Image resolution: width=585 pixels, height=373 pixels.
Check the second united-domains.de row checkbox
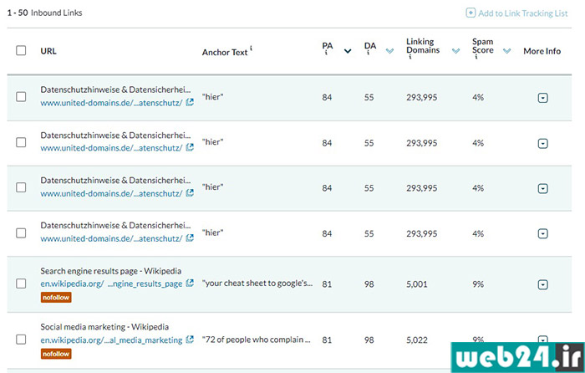click(x=21, y=142)
